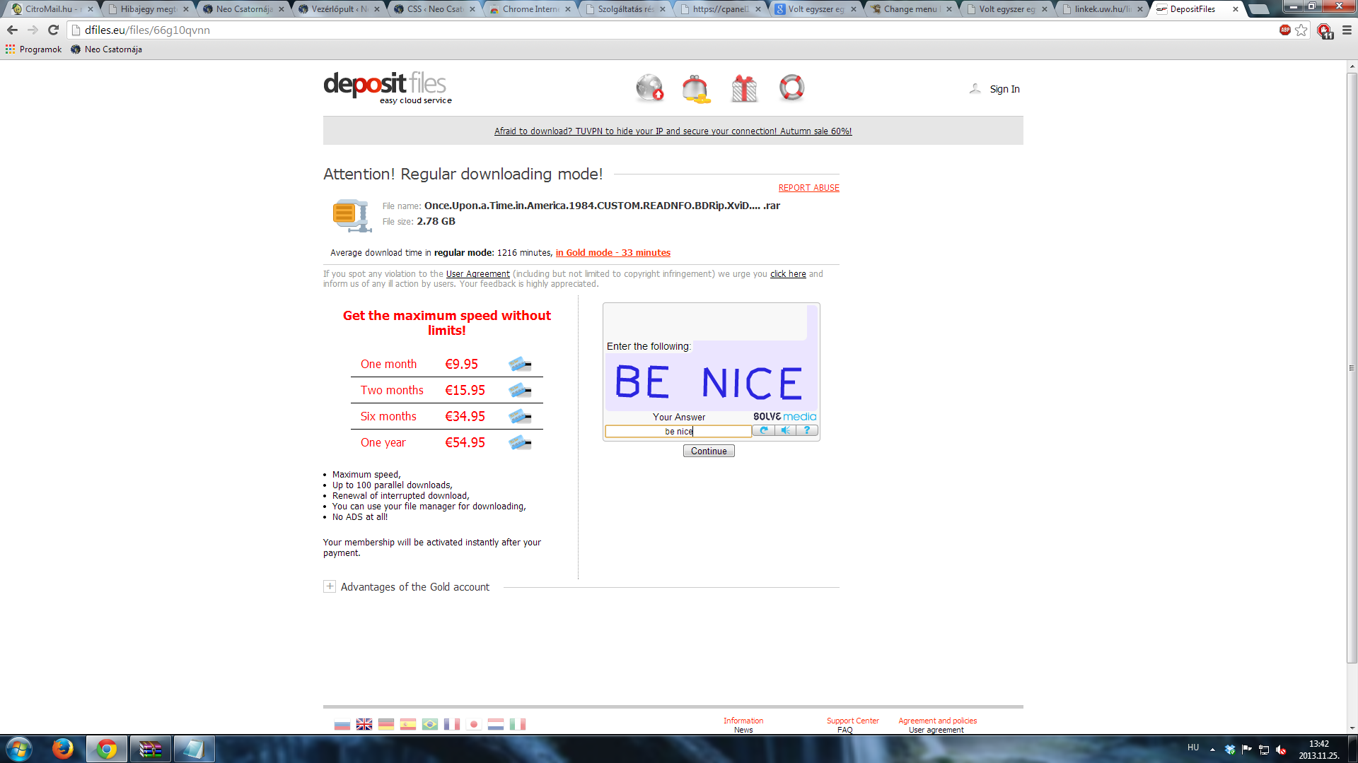Choose the One year plan label
1358x763 pixels.
(x=383, y=442)
